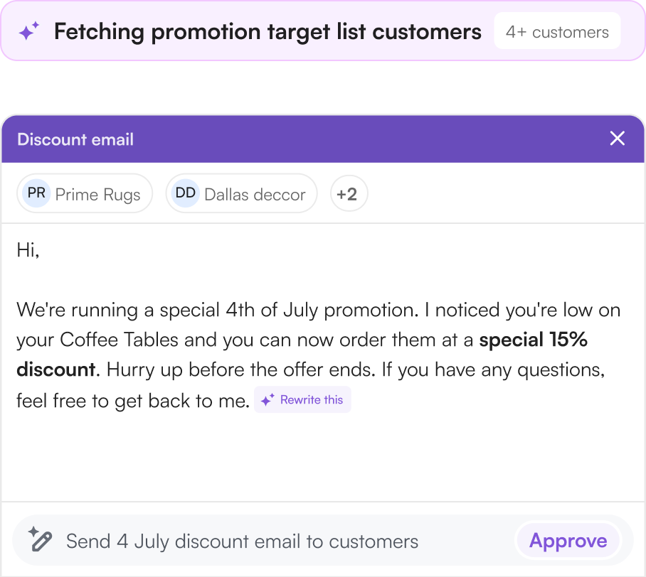Close the Discount email panel
Screen dimensions: 646x577
coord(617,139)
